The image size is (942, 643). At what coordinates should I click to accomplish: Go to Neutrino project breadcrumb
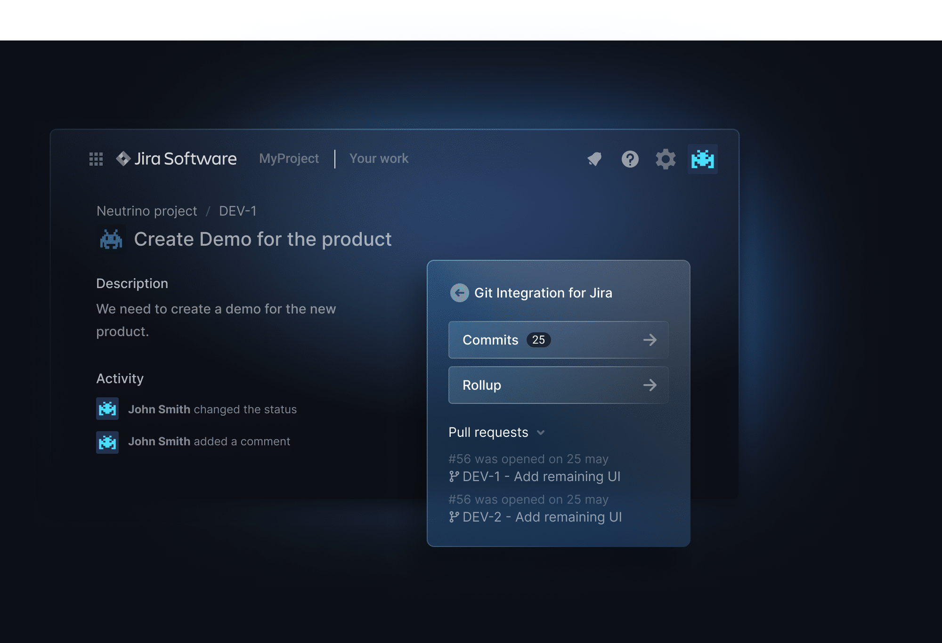(x=147, y=211)
